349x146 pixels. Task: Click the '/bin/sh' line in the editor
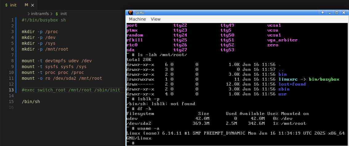click(31, 102)
